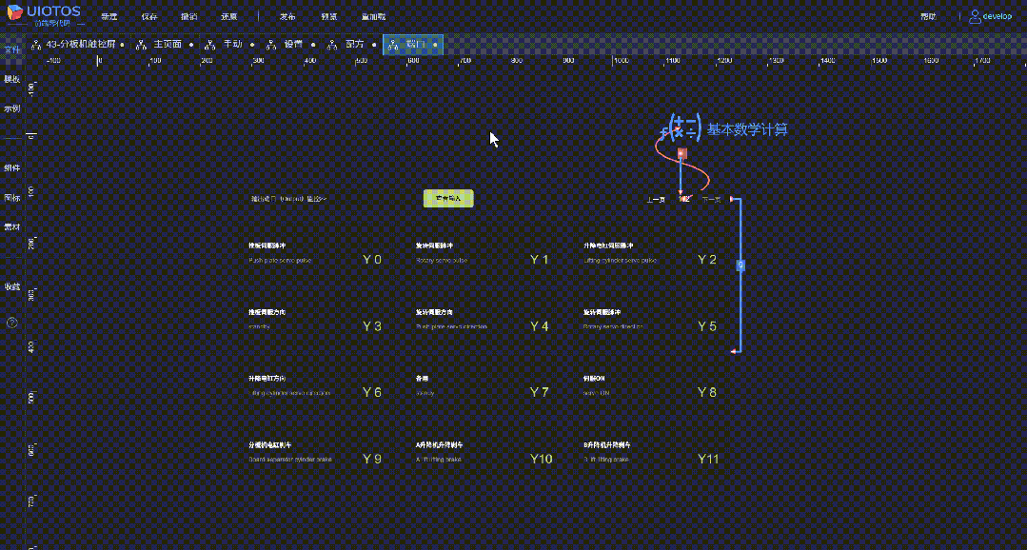This screenshot has width=1027, height=550.
Task: Click the unsaved dot on 主页面 tab
Action: pyautogui.click(x=191, y=45)
